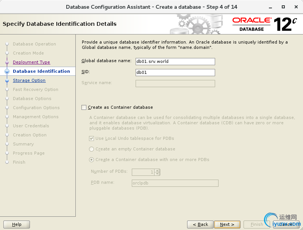303x230 pixels.
Task: Click the PDB name label
Action: click(103, 183)
